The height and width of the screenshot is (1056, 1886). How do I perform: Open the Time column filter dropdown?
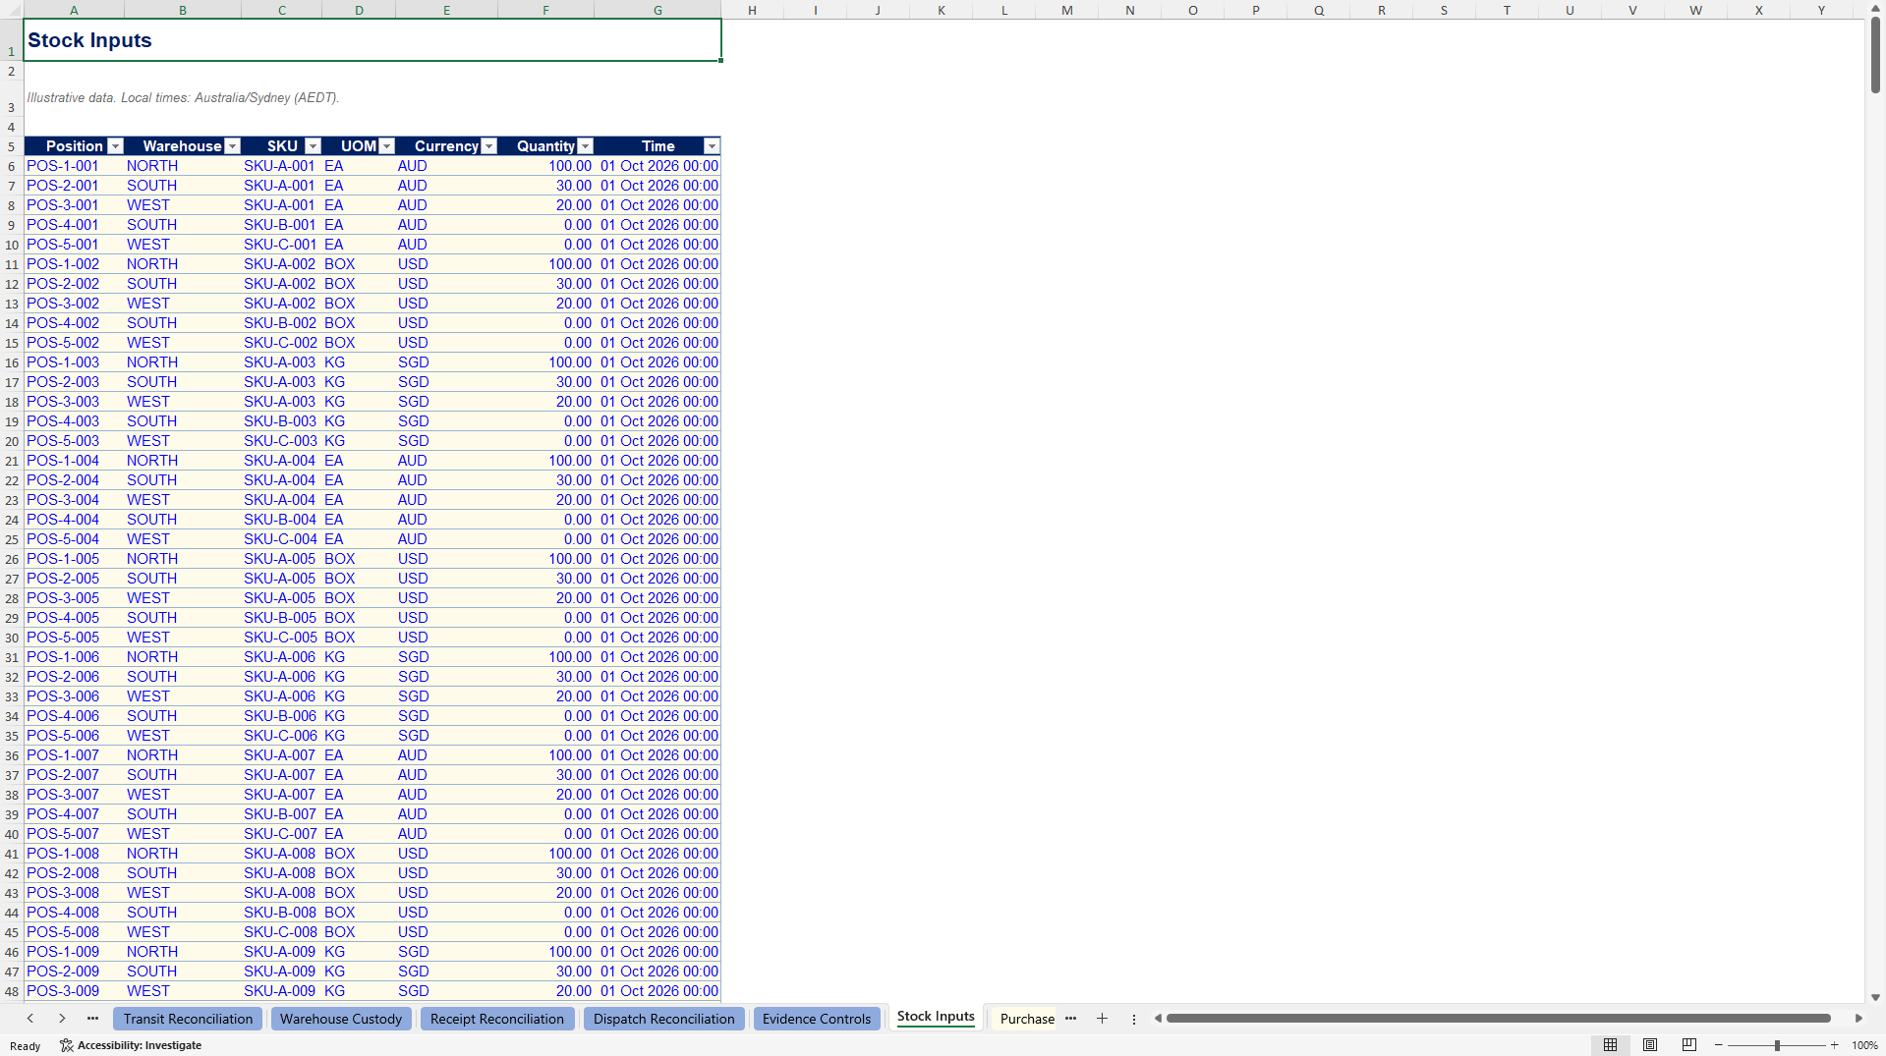[712, 146]
